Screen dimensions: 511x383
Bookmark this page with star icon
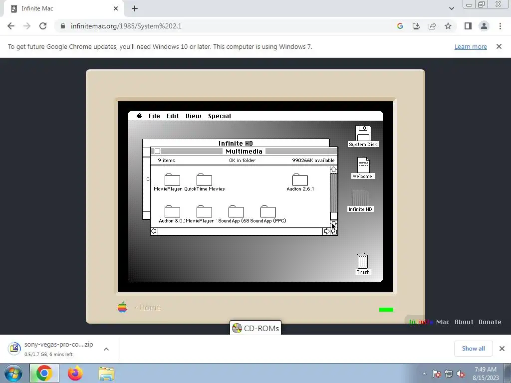click(x=448, y=26)
